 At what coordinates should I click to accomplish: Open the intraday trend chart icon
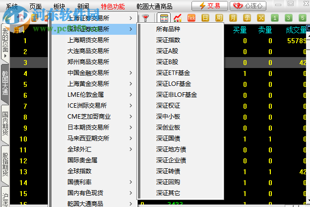(x=178, y=18)
